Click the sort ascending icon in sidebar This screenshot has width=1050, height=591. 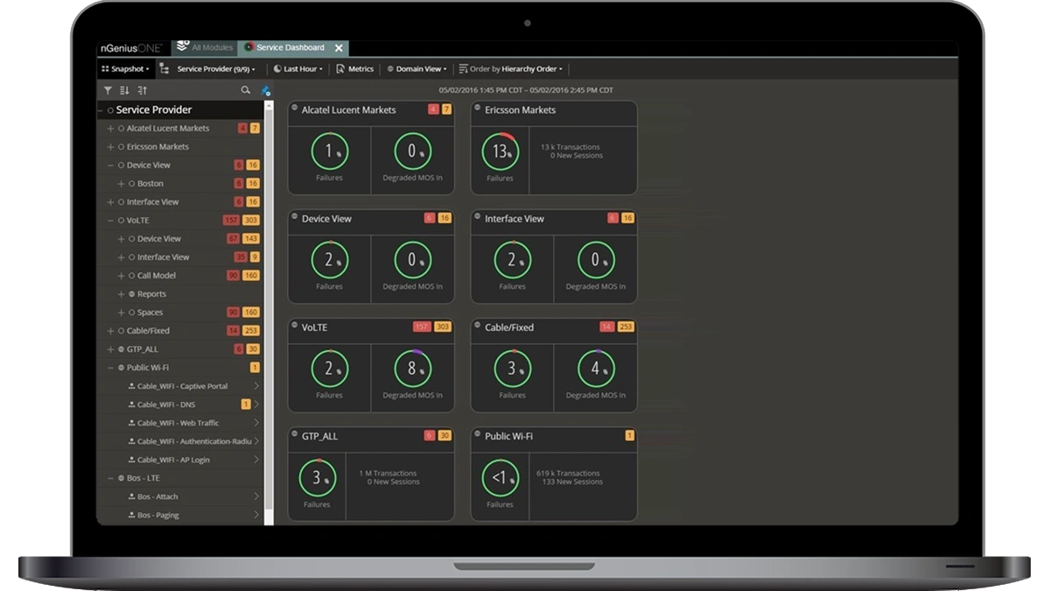[x=143, y=90]
